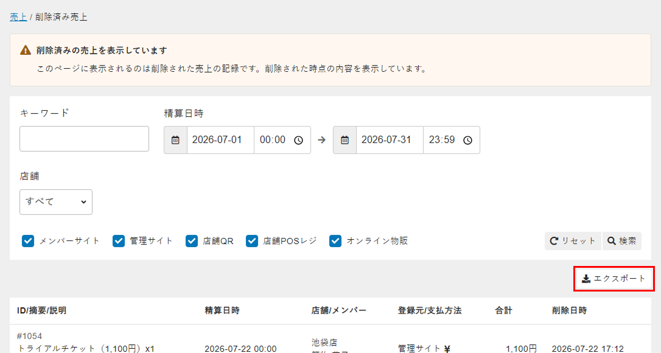Click the clock icon beside 00:00
661x353 pixels.
298,140
